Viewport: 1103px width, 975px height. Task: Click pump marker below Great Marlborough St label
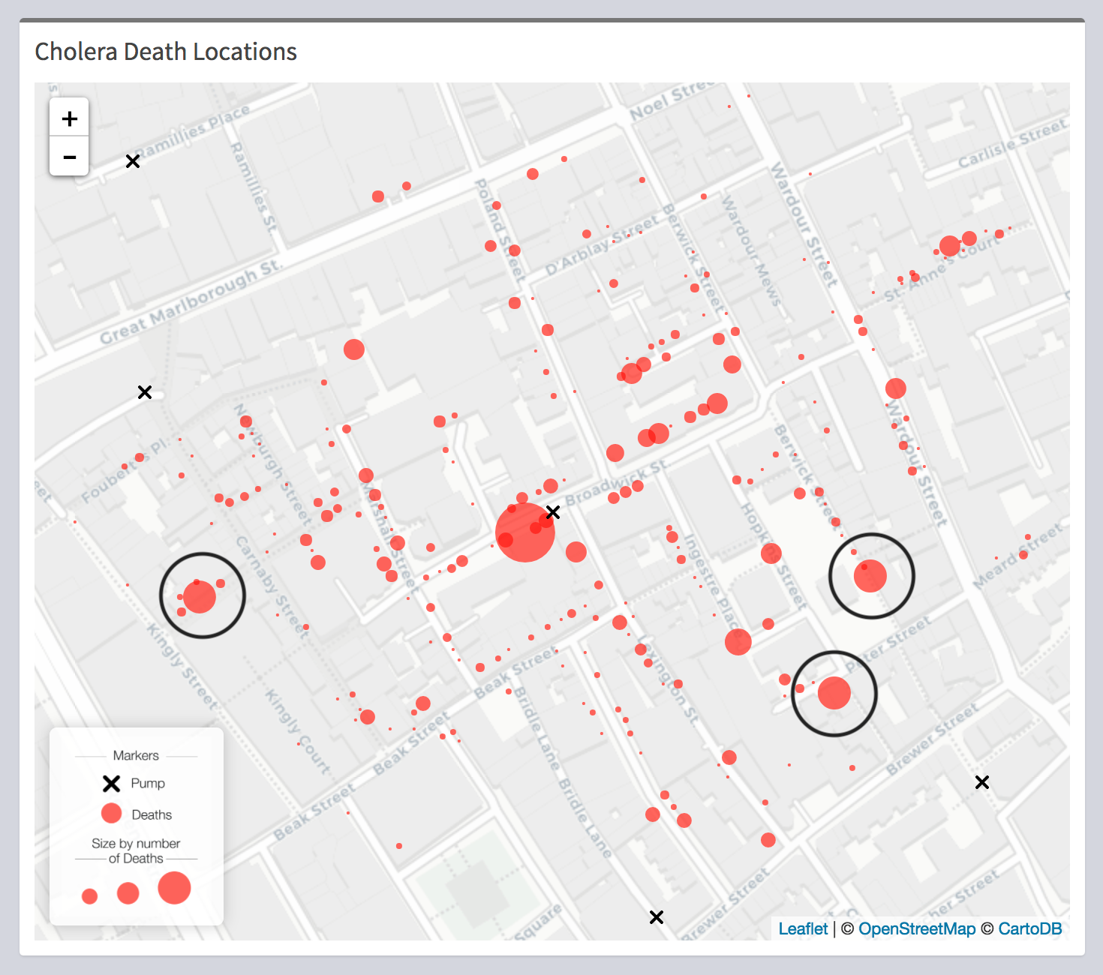tap(145, 392)
